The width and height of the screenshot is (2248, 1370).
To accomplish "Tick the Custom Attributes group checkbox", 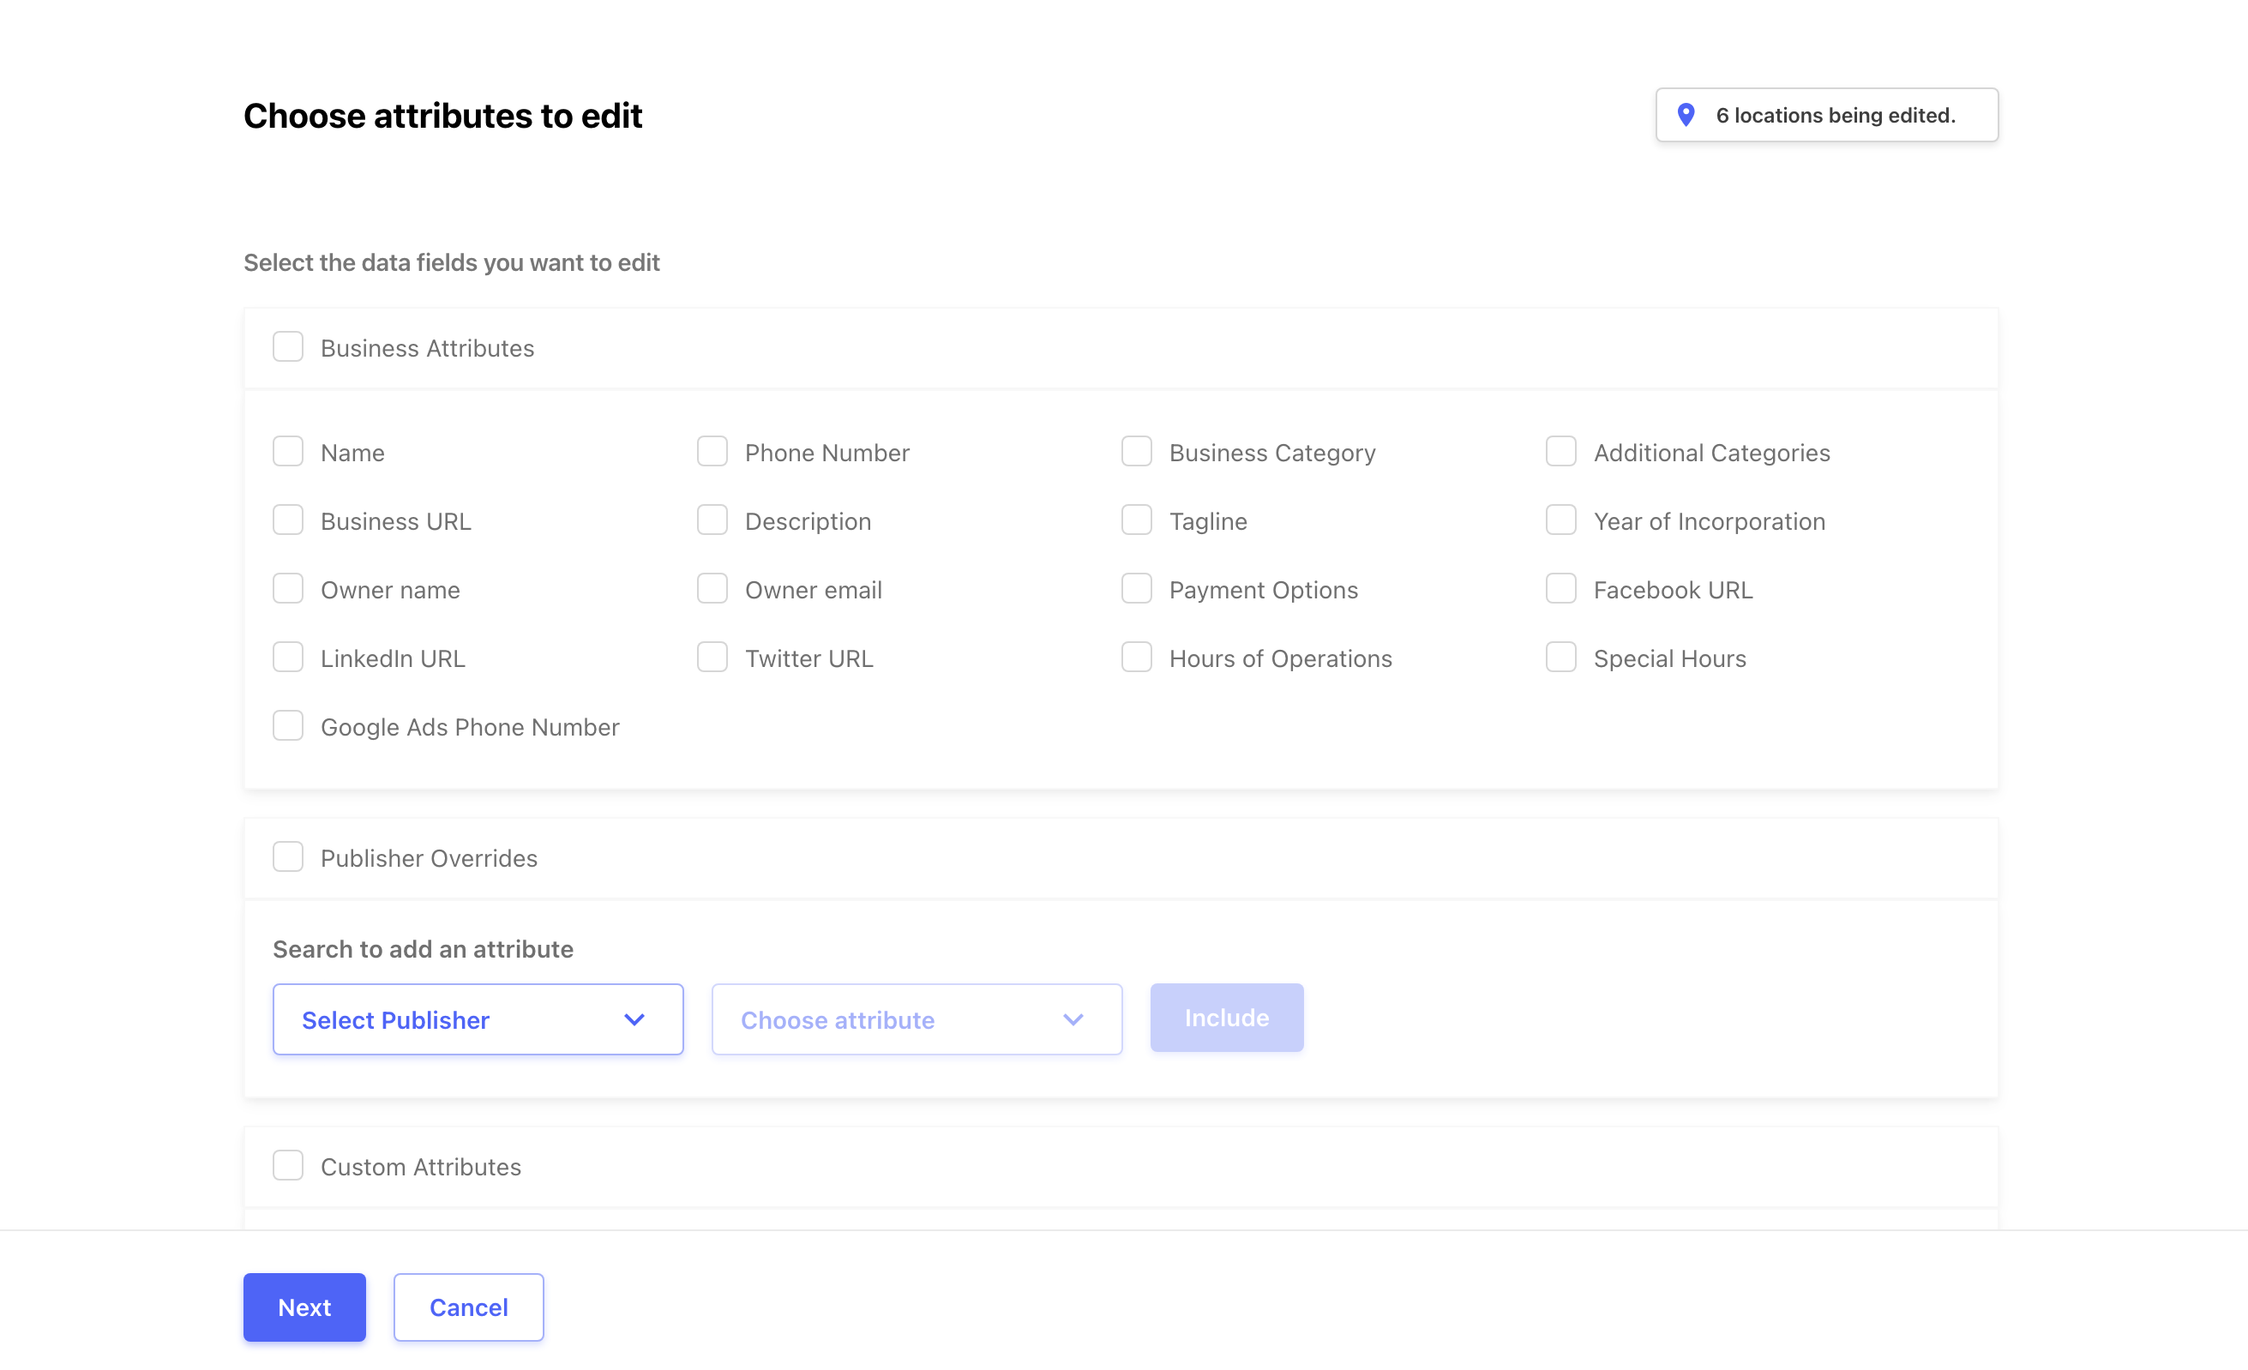I will click(288, 1165).
